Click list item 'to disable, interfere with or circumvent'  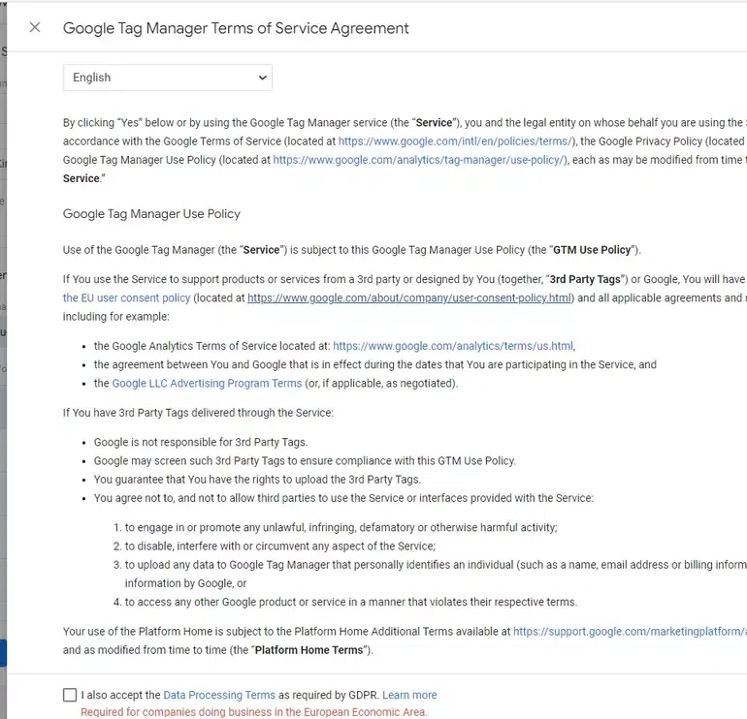(x=280, y=546)
